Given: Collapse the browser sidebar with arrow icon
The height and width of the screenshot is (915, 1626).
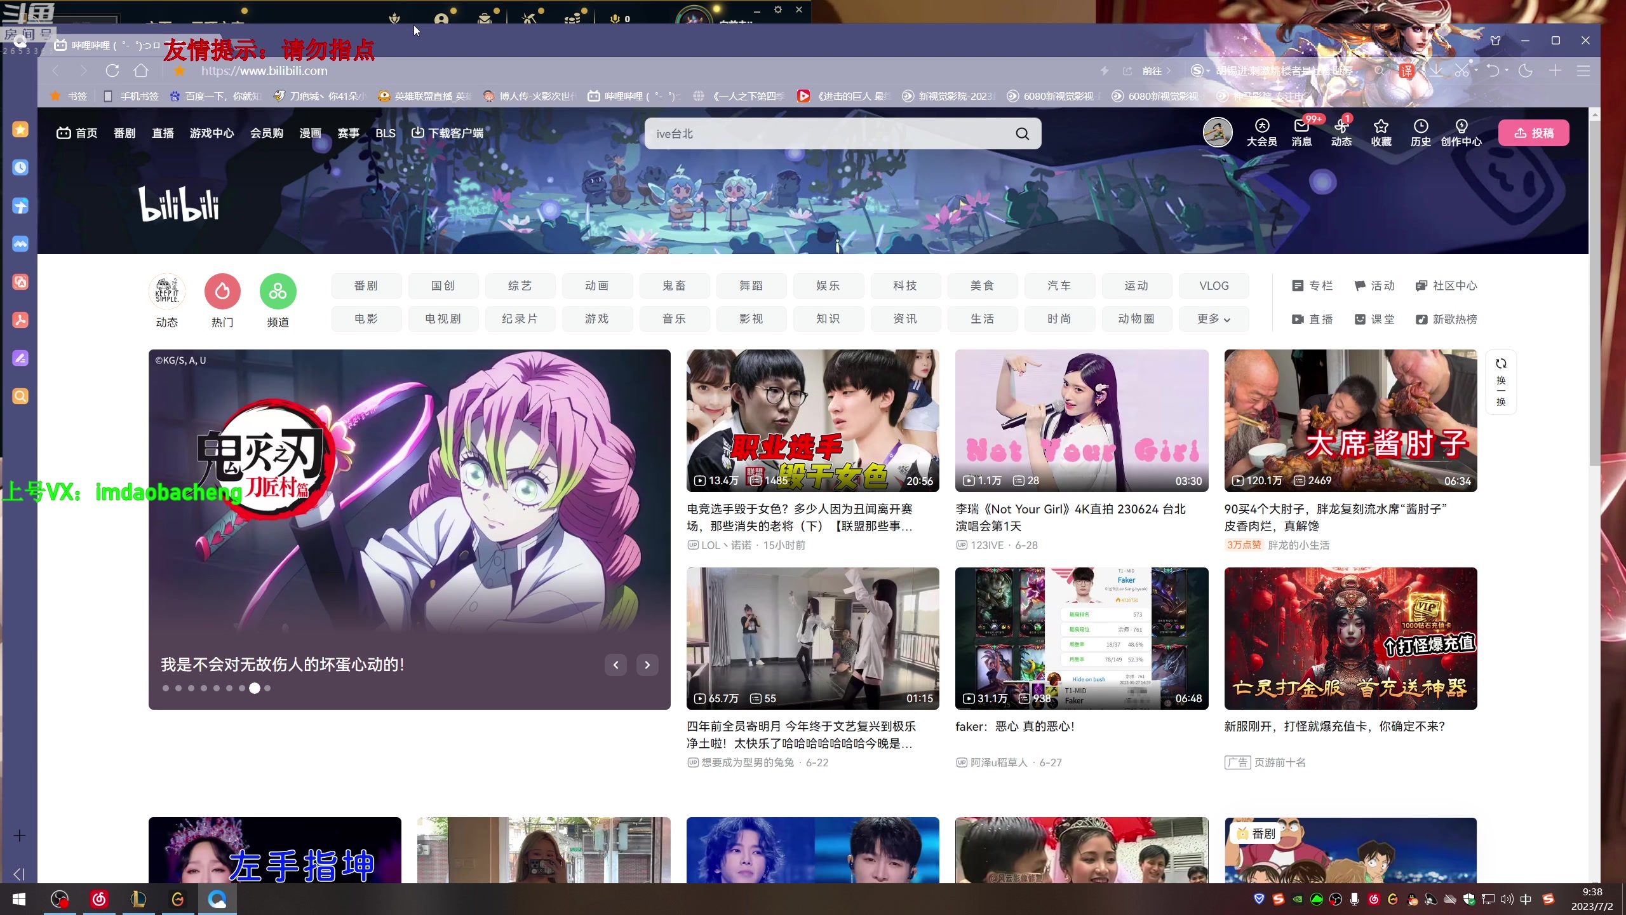Looking at the screenshot, I should (19, 874).
